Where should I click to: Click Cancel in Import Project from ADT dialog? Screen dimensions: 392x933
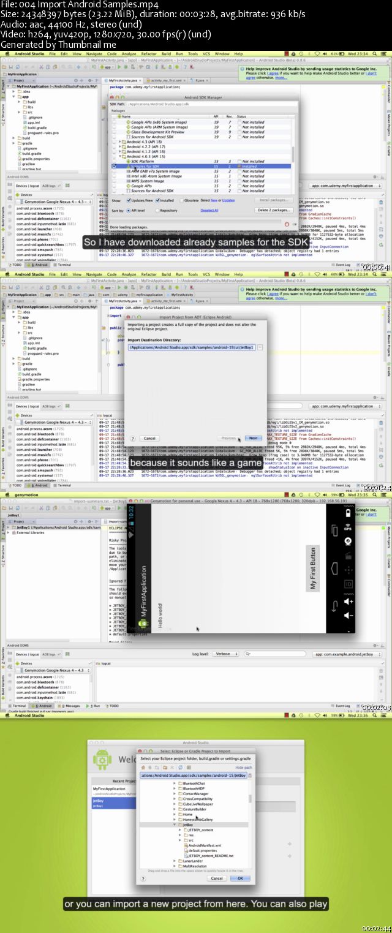click(x=149, y=438)
